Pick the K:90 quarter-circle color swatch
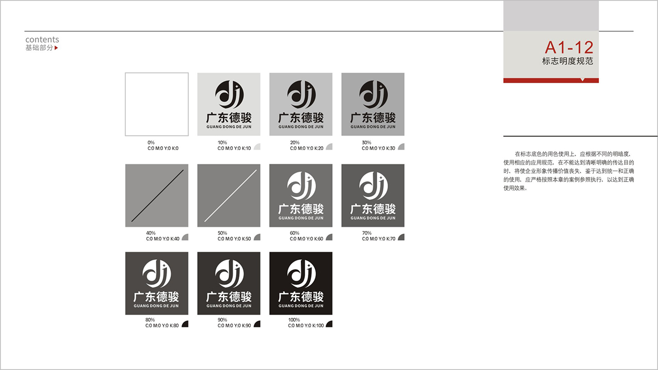This screenshot has width=658, height=370. click(257, 324)
